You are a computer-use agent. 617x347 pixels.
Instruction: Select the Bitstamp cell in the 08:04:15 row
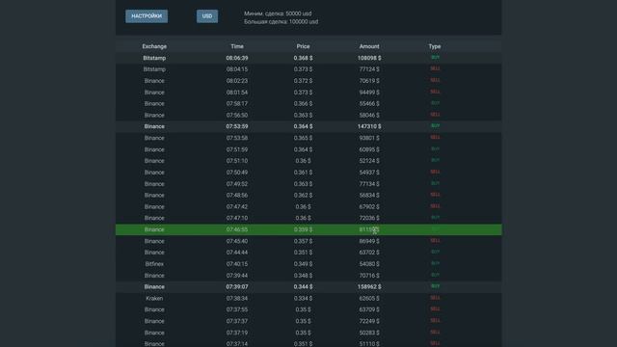154,69
